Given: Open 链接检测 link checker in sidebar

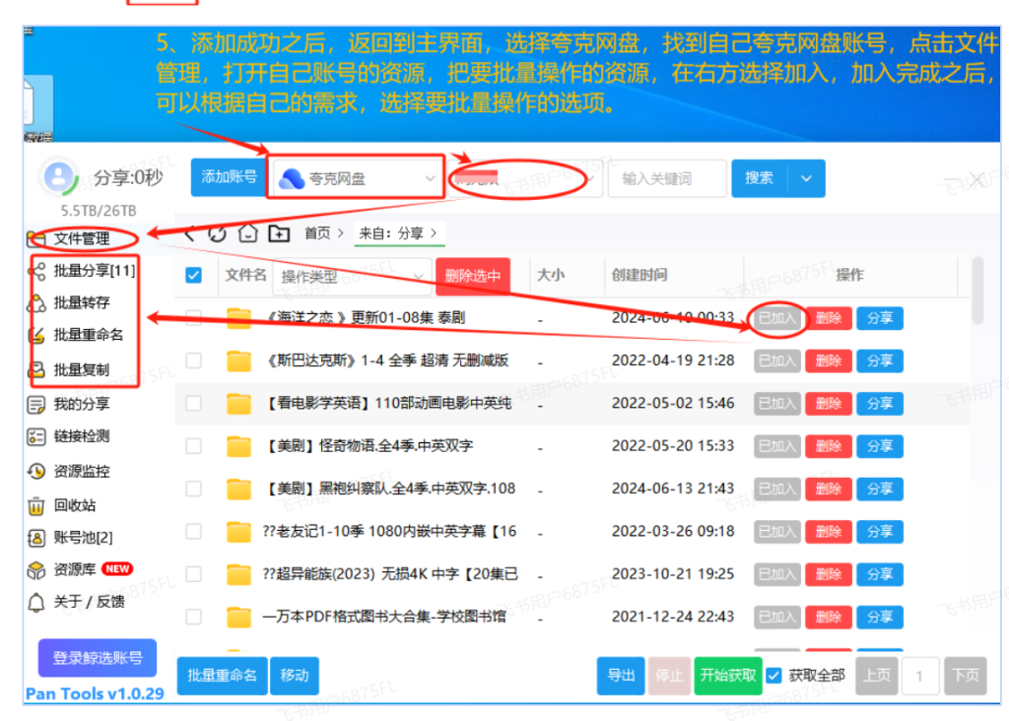Looking at the screenshot, I should 81,436.
